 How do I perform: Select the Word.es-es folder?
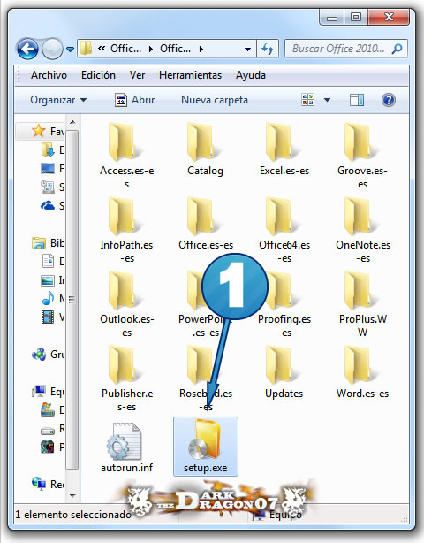tap(362, 372)
